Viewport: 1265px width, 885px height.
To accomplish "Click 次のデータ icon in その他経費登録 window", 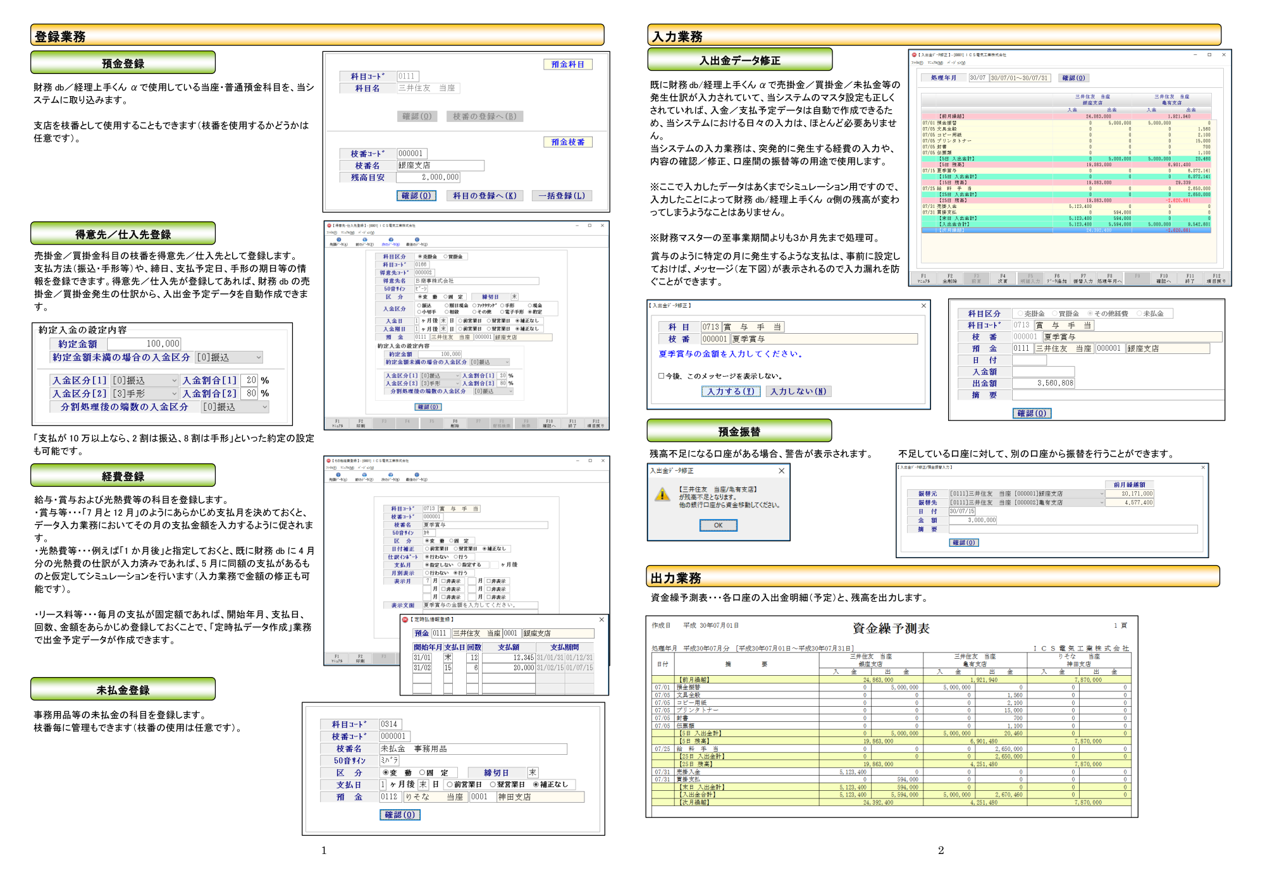I will click(391, 475).
